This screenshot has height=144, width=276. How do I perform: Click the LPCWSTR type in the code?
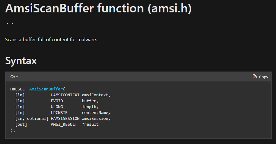pos(59,113)
